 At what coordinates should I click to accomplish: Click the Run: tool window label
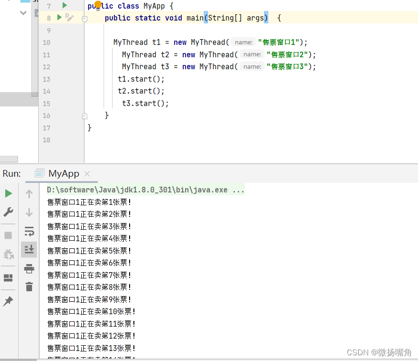[x=11, y=174]
